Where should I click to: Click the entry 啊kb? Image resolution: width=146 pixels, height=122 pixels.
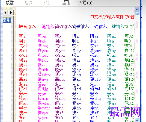coord(42,41)
